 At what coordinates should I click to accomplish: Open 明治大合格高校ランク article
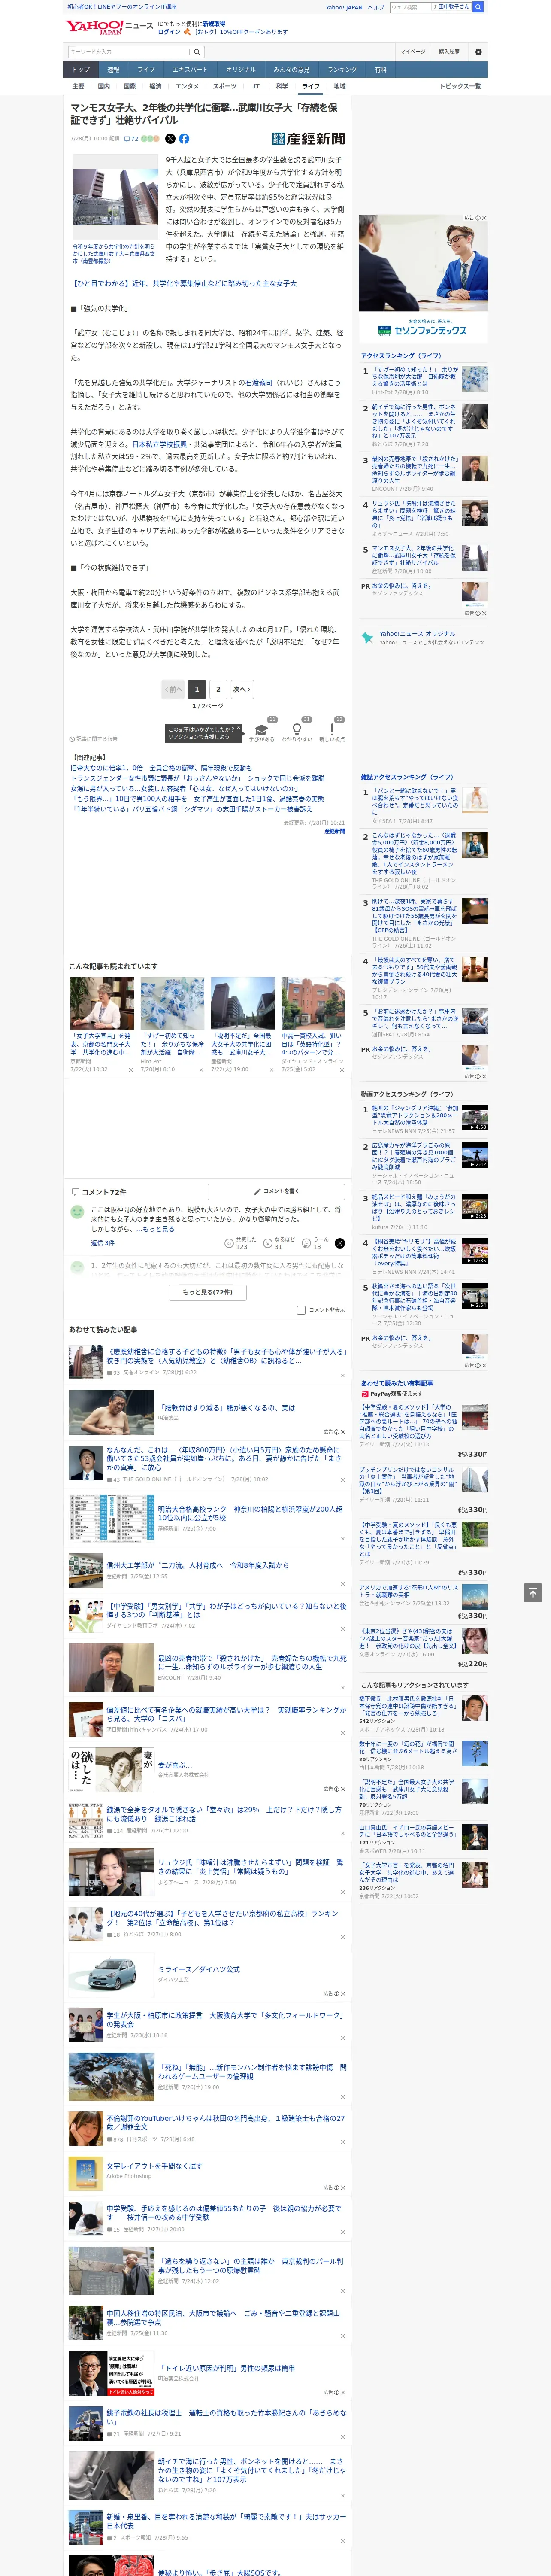pyautogui.click(x=251, y=1512)
